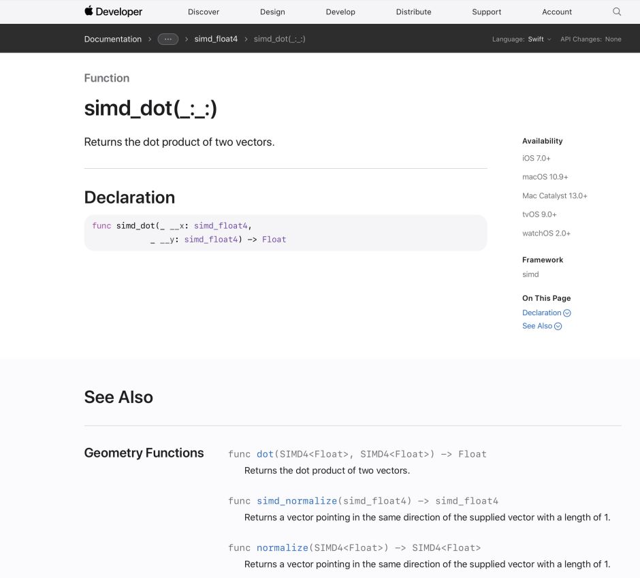The width and height of the screenshot is (640, 578).
Task: Follow the dot function link under Geometry Functions
Action: pos(265,453)
